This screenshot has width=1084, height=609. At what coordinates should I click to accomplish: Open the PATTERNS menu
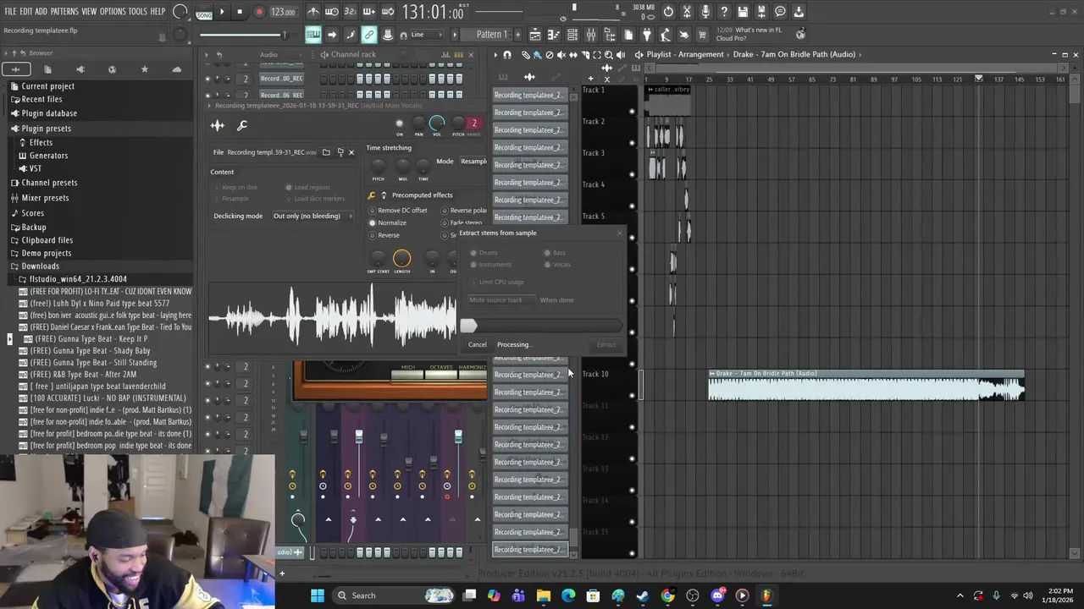(x=64, y=12)
